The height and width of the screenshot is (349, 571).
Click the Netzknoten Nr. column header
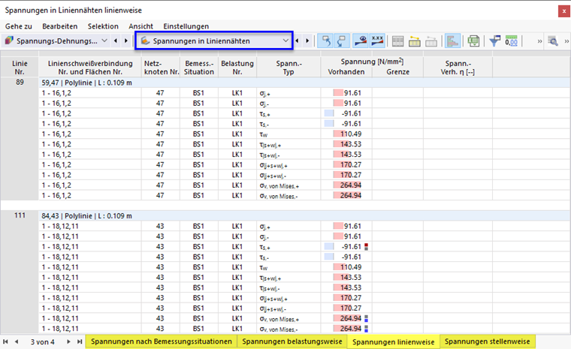(x=161, y=68)
